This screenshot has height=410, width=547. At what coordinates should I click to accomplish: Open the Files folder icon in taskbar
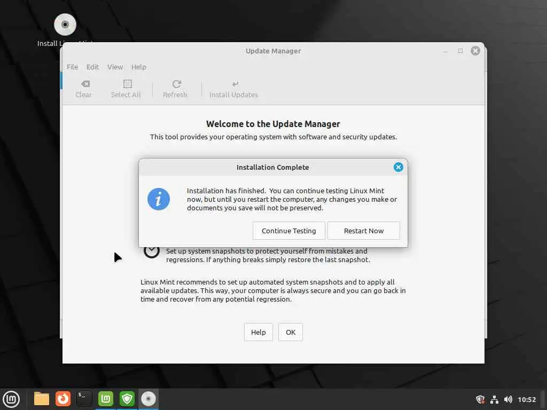click(x=42, y=399)
